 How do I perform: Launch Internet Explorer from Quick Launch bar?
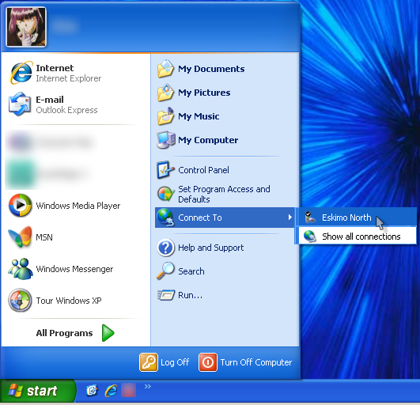pos(111,391)
